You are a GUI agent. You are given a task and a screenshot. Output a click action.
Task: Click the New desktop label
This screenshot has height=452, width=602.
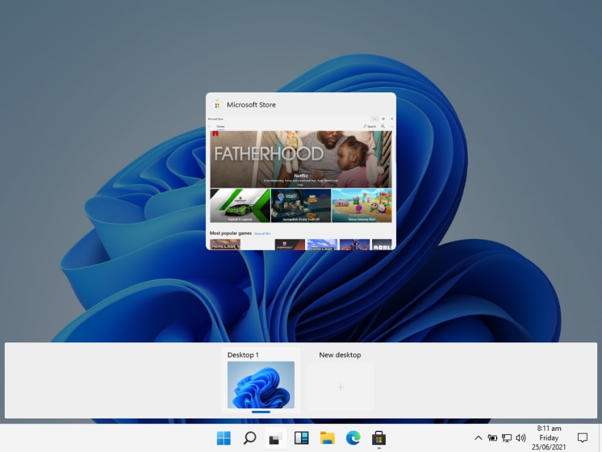pos(340,355)
